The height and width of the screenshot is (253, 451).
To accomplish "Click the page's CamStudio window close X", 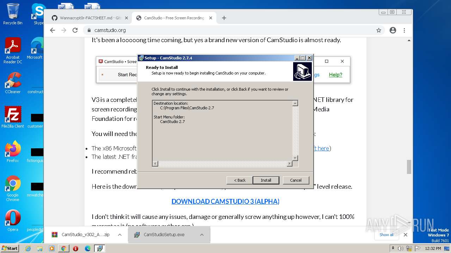I will tap(342, 61).
